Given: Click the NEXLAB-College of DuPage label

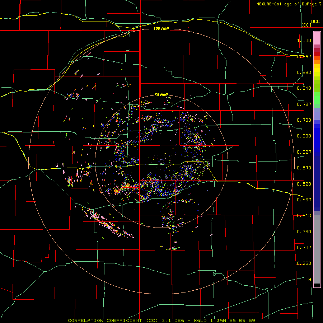Looking at the screenshot, I should (287, 4).
